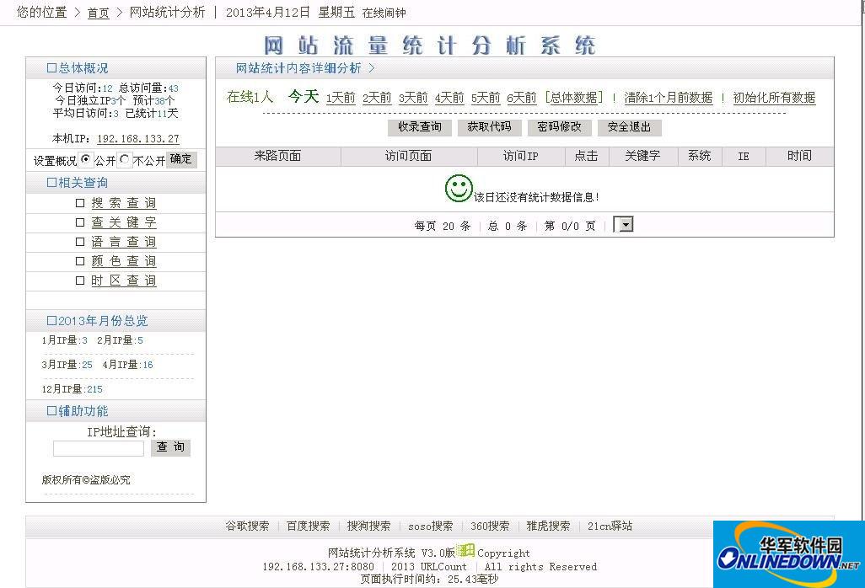Click the 收录查询 button
Viewport: 865px width, 588px height.
coord(419,127)
